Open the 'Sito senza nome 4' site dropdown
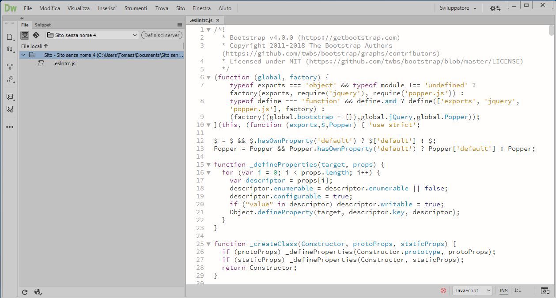 pos(91,35)
